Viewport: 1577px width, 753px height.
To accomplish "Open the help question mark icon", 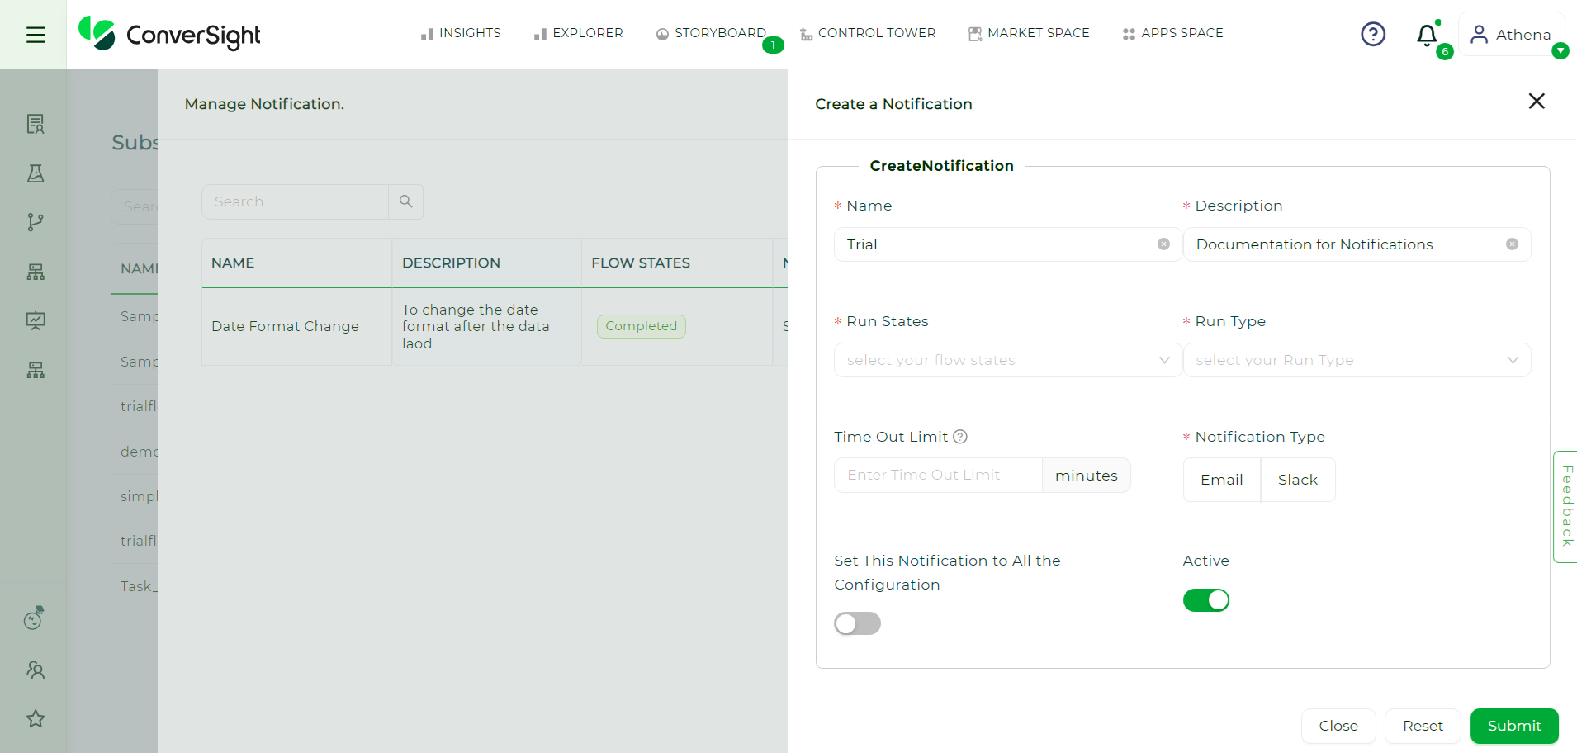I will [x=1373, y=34].
